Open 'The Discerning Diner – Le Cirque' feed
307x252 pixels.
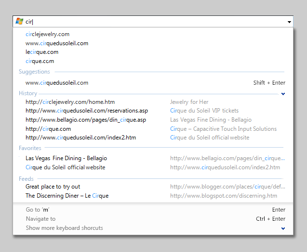[67, 196]
